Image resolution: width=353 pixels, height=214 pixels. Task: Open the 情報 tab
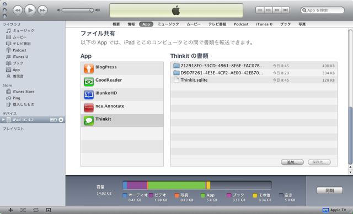click(131, 24)
